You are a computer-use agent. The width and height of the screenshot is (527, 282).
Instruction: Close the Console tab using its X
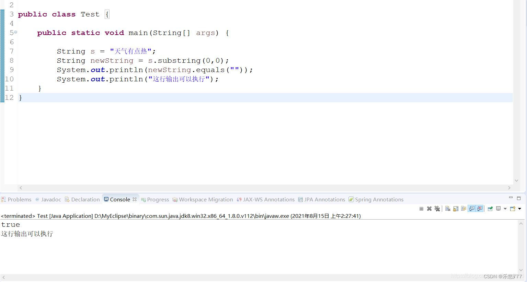click(x=135, y=199)
